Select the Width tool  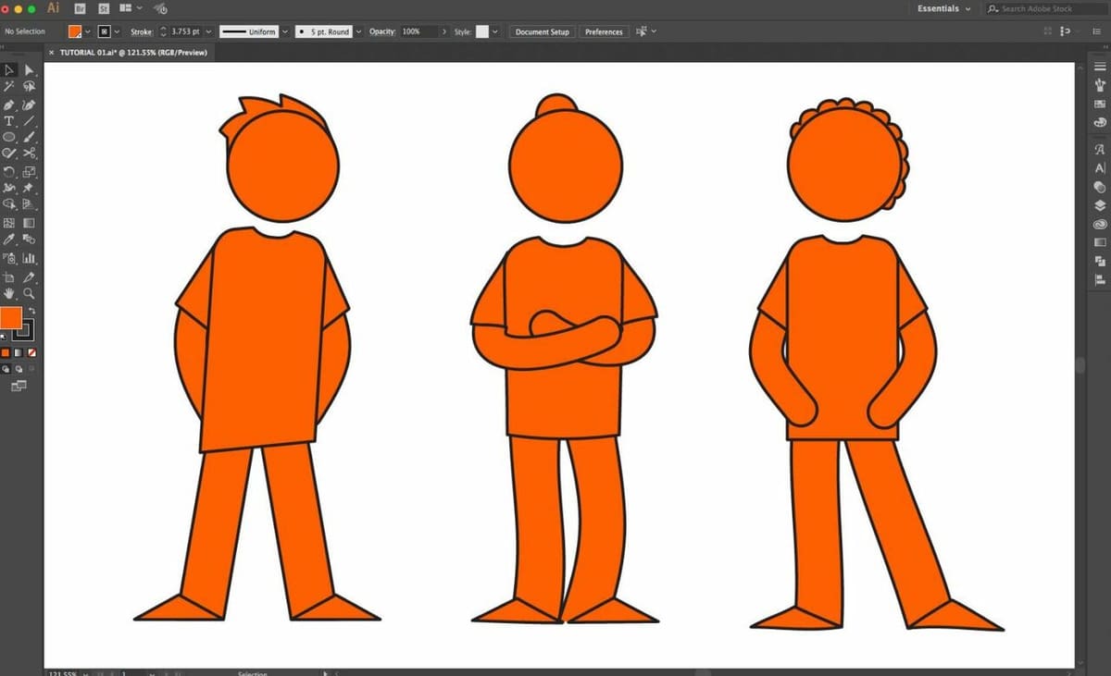[9, 188]
